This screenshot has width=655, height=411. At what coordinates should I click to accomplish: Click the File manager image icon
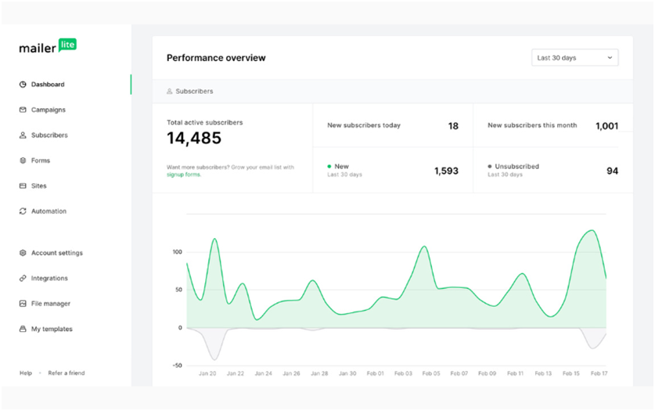point(23,304)
